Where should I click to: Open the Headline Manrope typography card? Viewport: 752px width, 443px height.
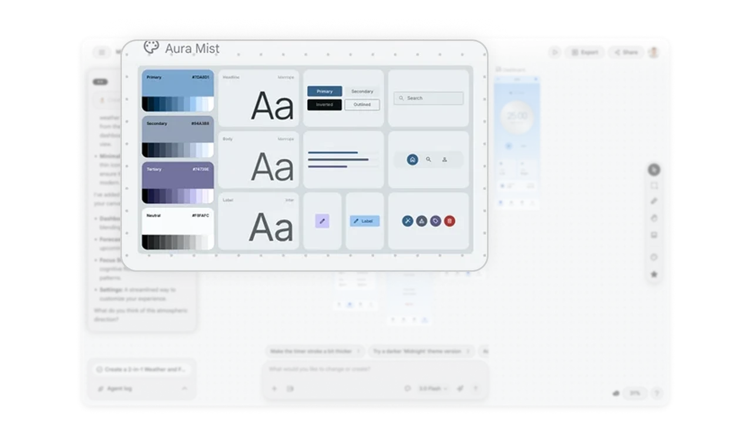pyautogui.click(x=258, y=98)
